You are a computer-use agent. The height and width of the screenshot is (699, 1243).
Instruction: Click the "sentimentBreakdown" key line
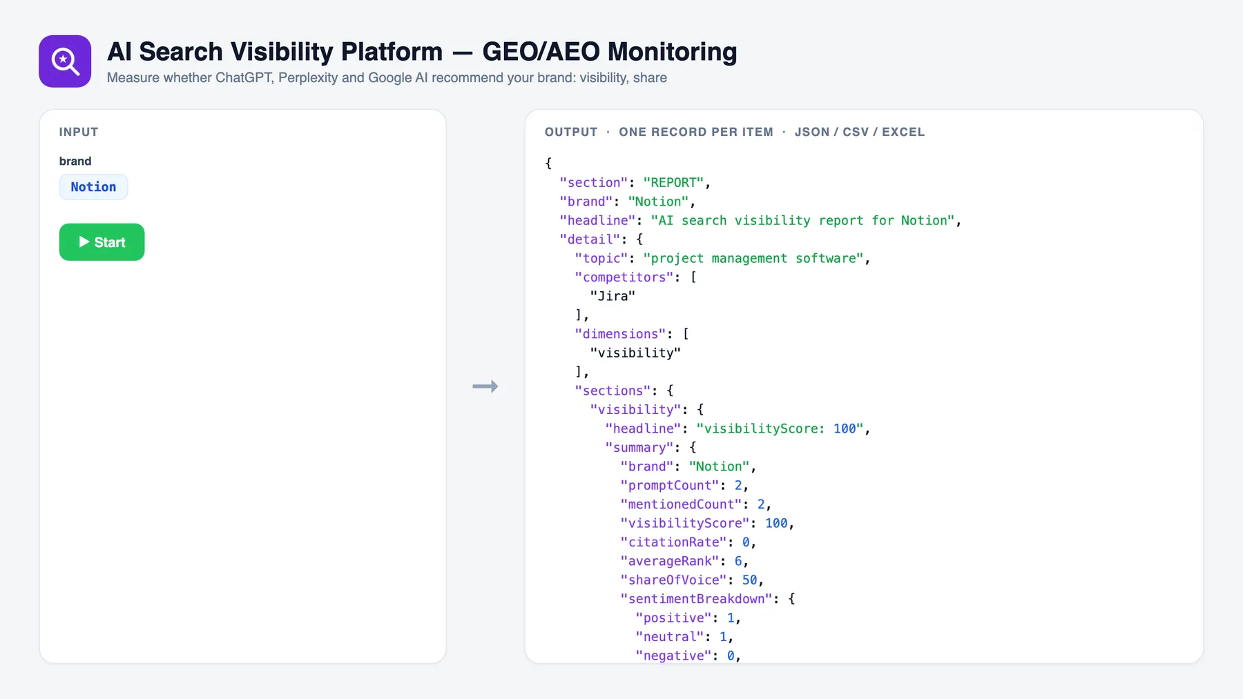pos(707,599)
